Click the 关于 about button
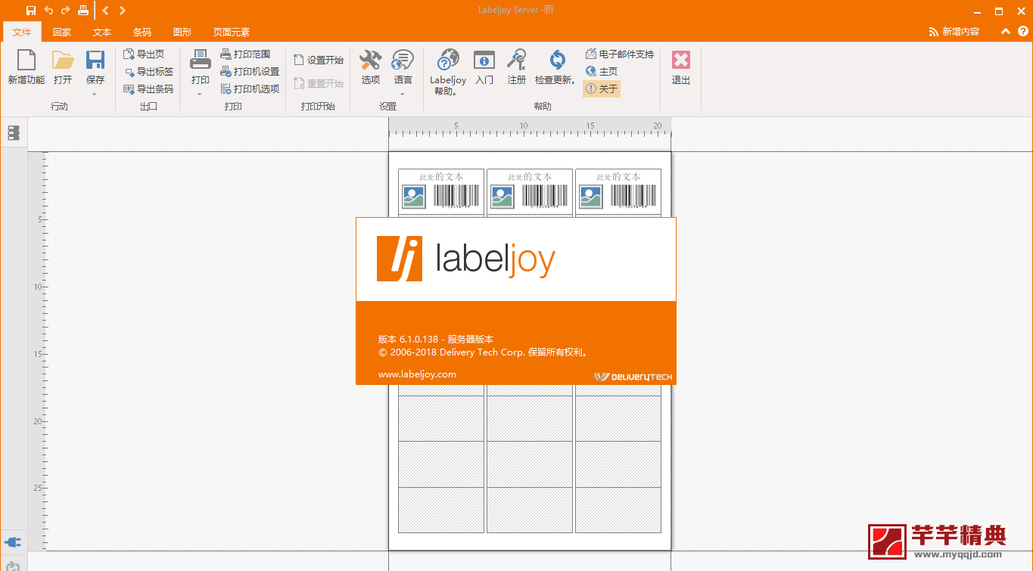This screenshot has height=571, width=1033. click(x=602, y=89)
